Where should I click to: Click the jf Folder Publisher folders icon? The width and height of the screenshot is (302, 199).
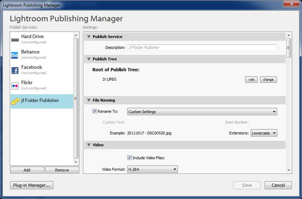[x=15, y=102]
